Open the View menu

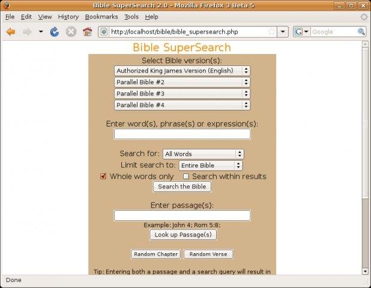tap(45, 17)
